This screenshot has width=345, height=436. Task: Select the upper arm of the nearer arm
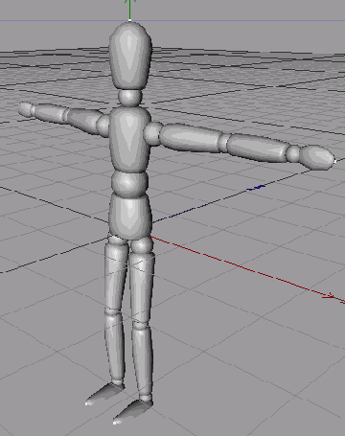(190, 138)
